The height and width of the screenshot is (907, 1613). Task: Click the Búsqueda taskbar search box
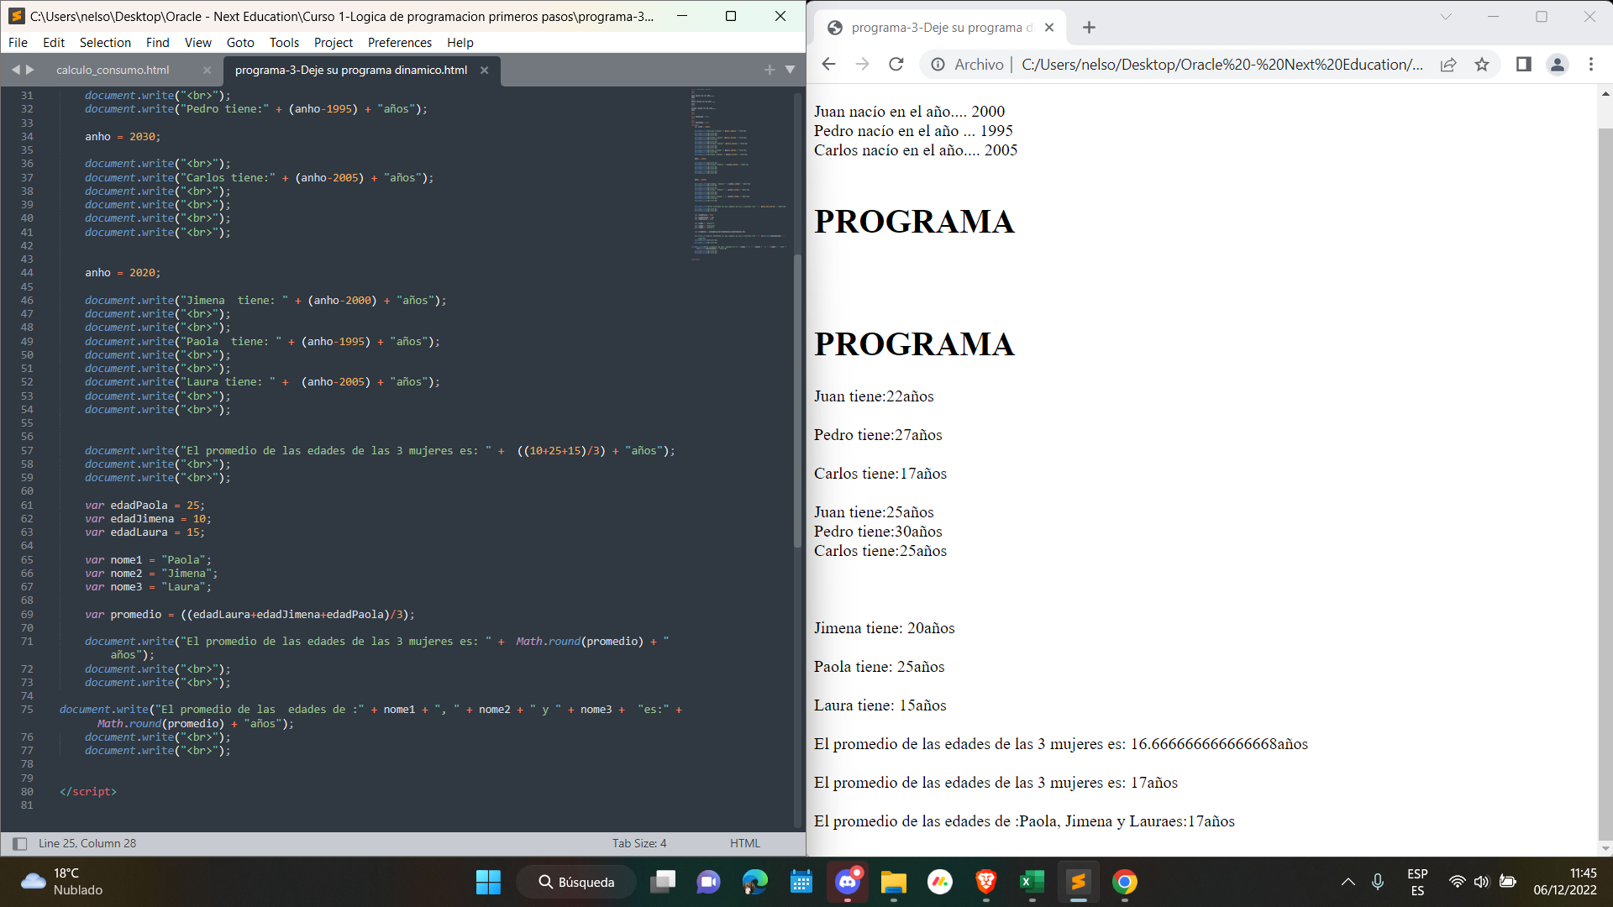(576, 882)
